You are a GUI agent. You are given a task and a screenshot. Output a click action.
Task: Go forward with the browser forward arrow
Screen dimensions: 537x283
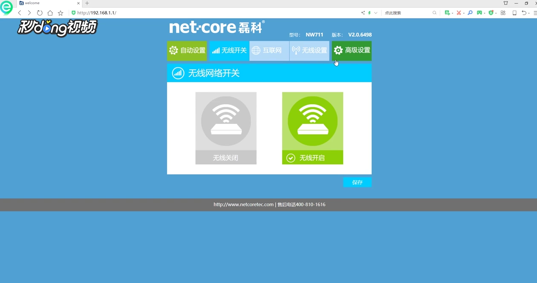pos(29,13)
